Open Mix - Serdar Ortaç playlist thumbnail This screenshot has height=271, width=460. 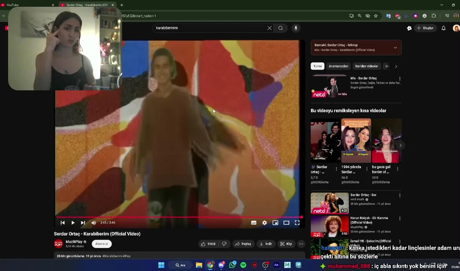[329, 86]
